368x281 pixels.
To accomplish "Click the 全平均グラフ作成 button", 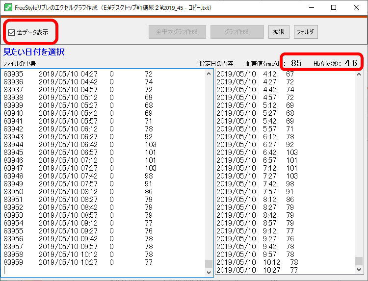I will click(177, 32).
